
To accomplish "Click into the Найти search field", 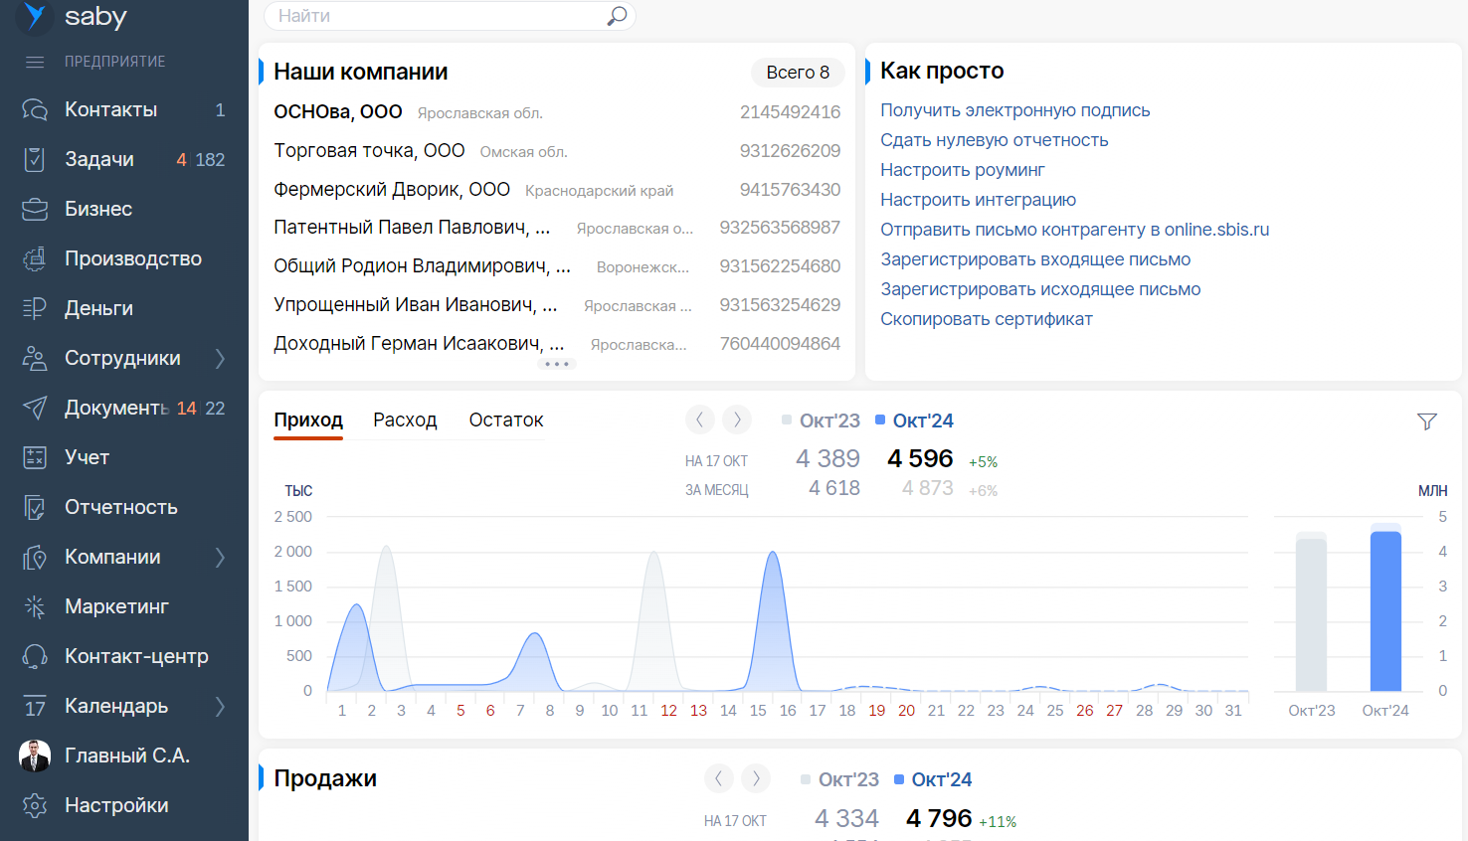I will pyautogui.click(x=438, y=16).
